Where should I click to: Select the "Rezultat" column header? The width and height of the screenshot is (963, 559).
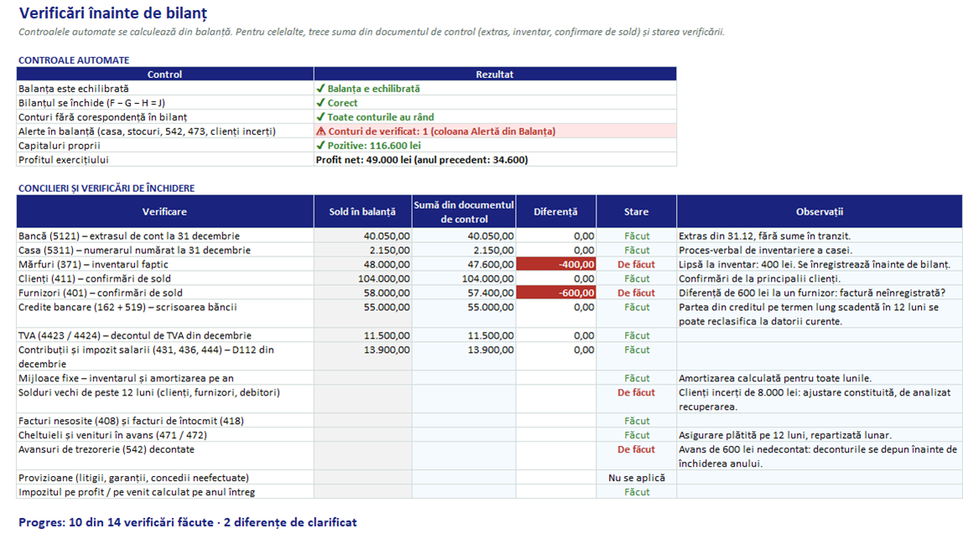pos(494,75)
